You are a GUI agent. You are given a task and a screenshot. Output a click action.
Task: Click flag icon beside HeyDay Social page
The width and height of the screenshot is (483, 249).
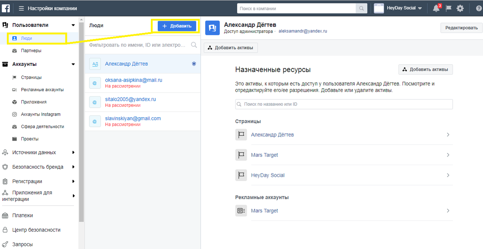pyautogui.click(x=241, y=175)
